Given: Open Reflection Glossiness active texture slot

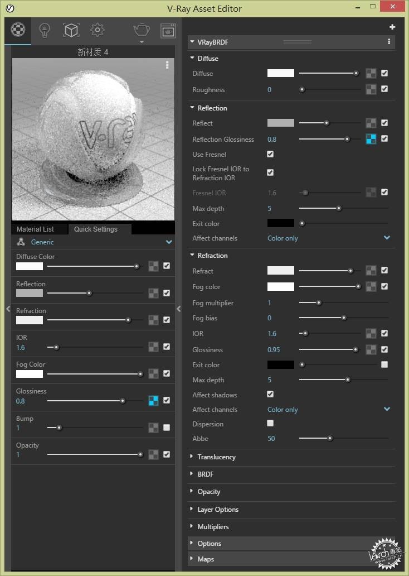Looking at the screenshot, I should 371,139.
